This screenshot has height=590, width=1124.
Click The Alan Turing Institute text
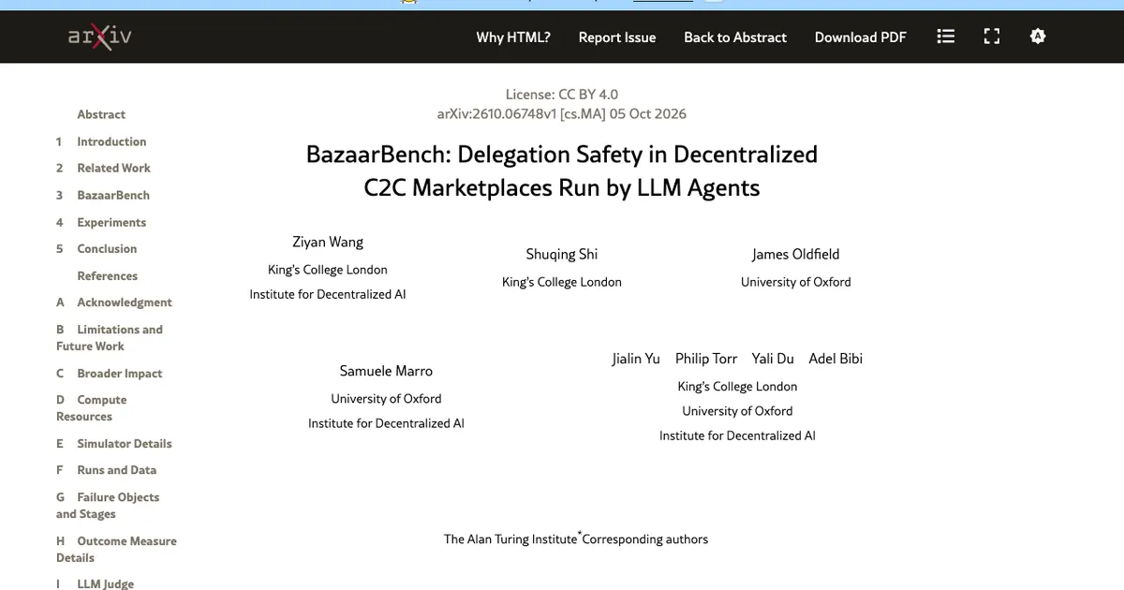click(x=510, y=539)
